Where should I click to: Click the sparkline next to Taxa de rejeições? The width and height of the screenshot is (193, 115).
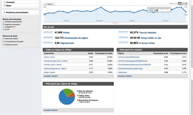tap(123, 32)
